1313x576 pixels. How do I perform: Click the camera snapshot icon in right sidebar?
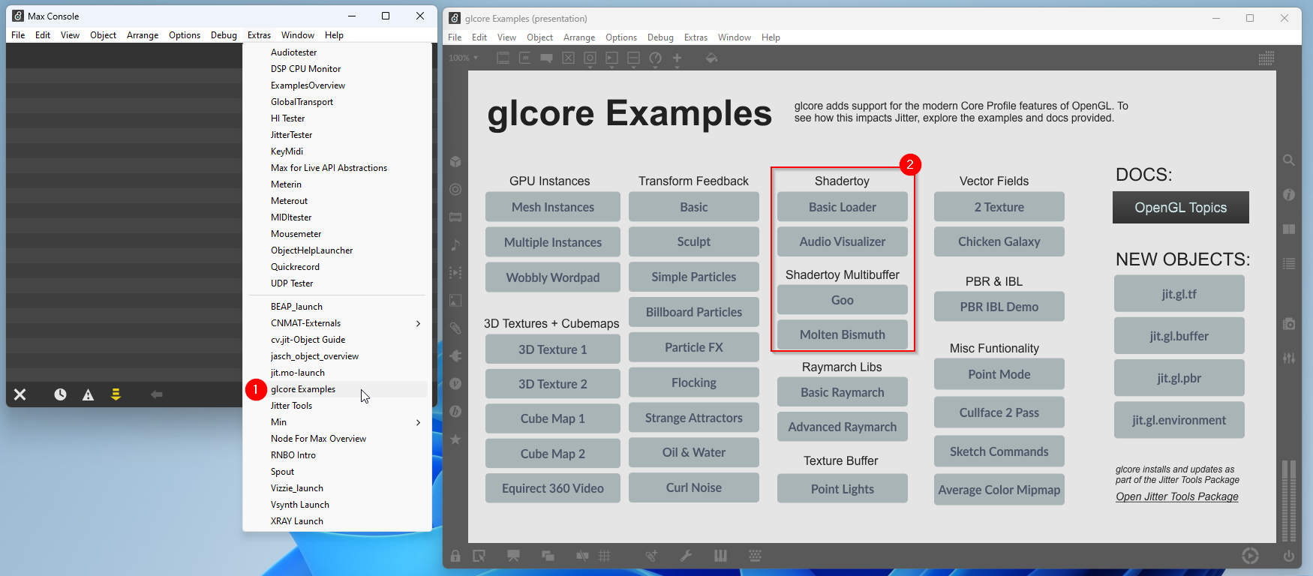pos(1289,324)
